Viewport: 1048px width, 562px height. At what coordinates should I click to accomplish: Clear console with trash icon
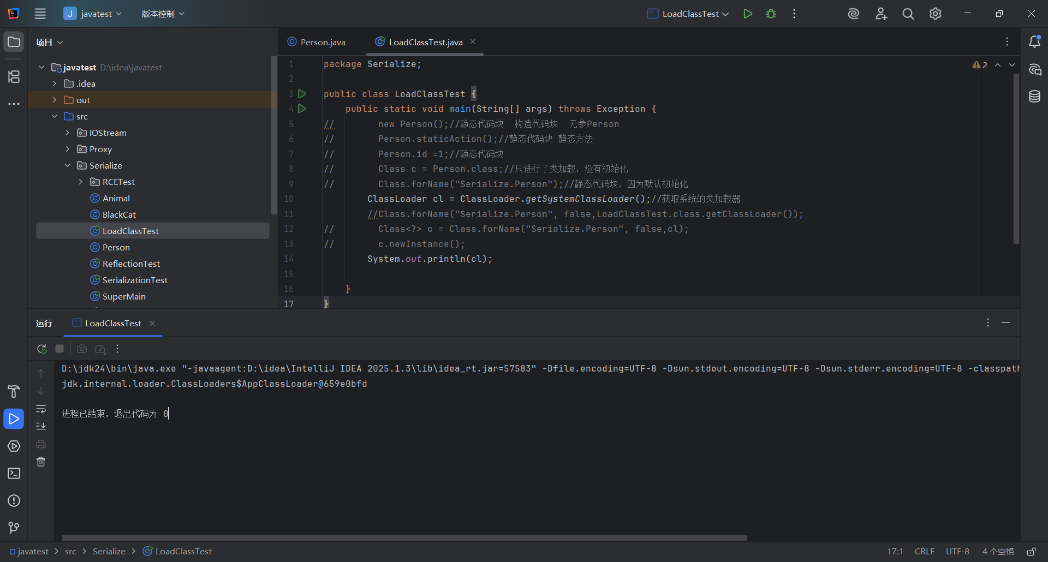[41, 462]
